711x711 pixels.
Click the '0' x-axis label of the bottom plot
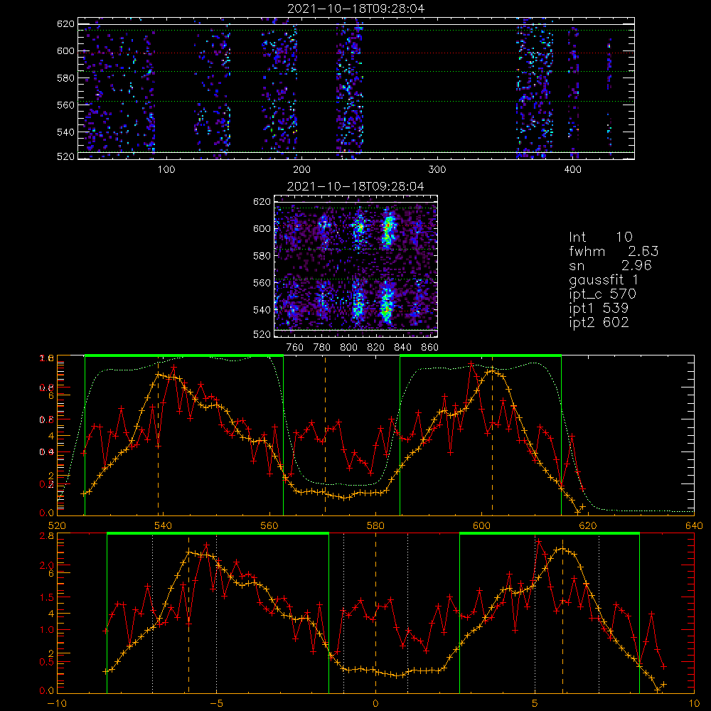coord(375,704)
